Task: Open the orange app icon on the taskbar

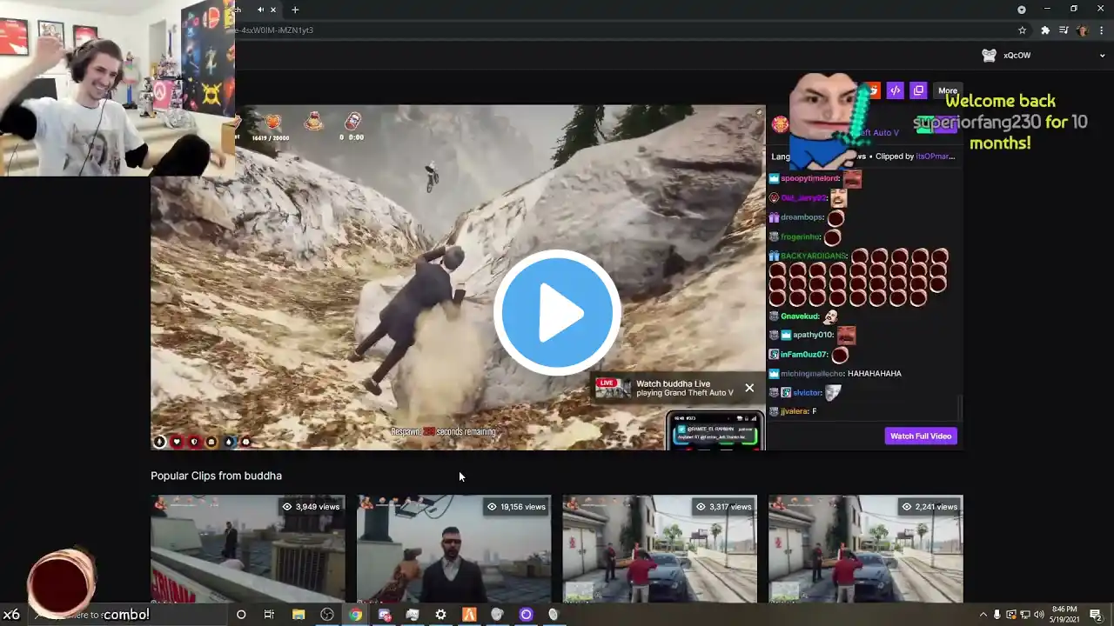Action: (469, 615)
